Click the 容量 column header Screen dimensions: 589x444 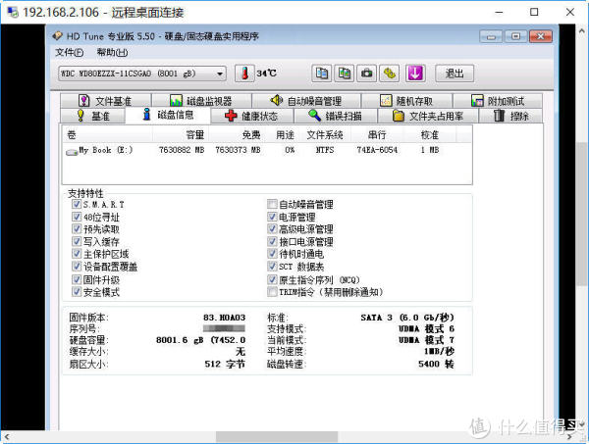click(x=181, y=134)
